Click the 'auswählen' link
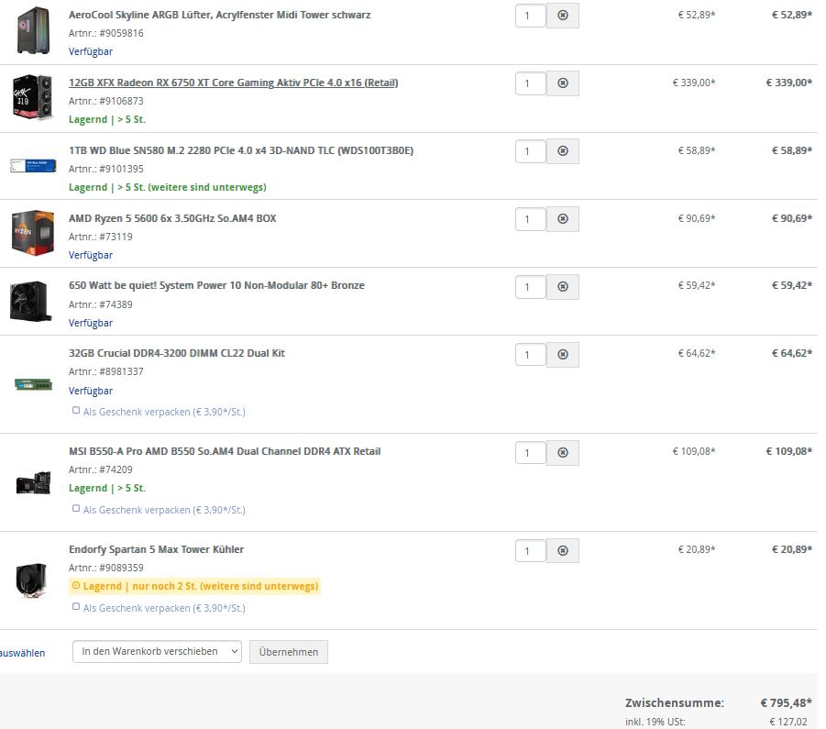This screenshot has height=729, width=826. pos(22,653)
